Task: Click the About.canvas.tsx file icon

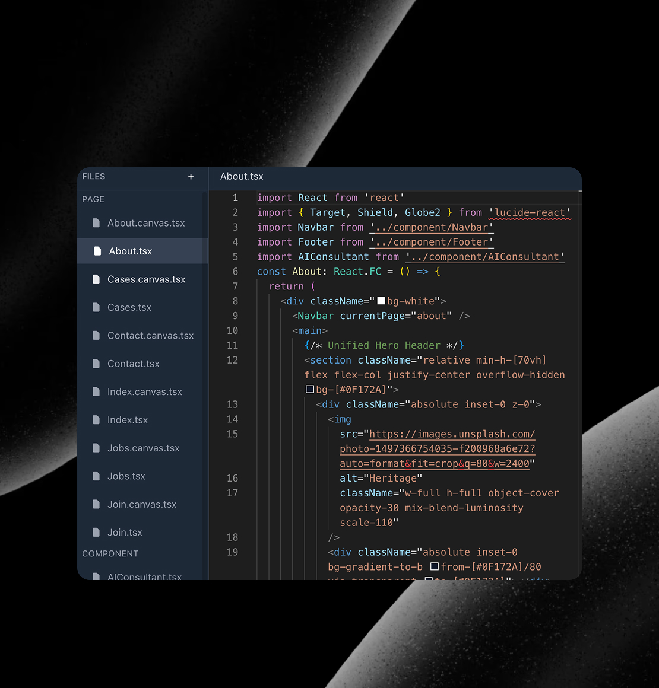Action: tap(96, 223)
